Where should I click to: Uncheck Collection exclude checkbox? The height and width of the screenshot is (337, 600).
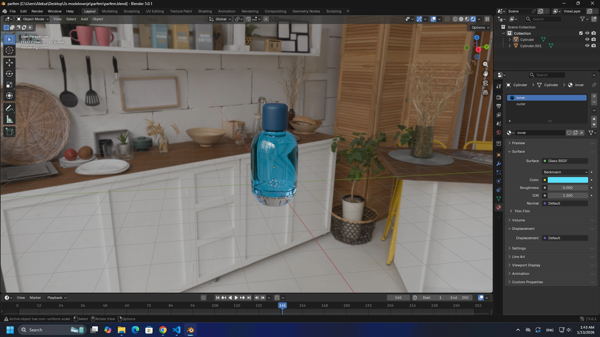click(x=581, y=33)
